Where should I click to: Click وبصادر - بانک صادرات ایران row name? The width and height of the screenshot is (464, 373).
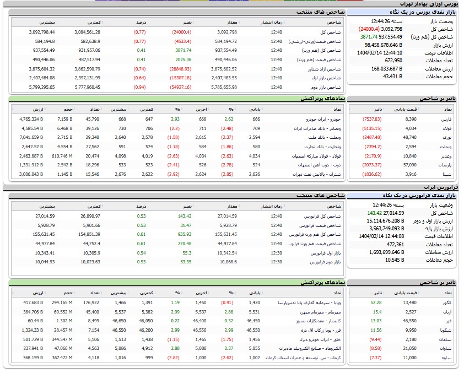pos(317,129)
